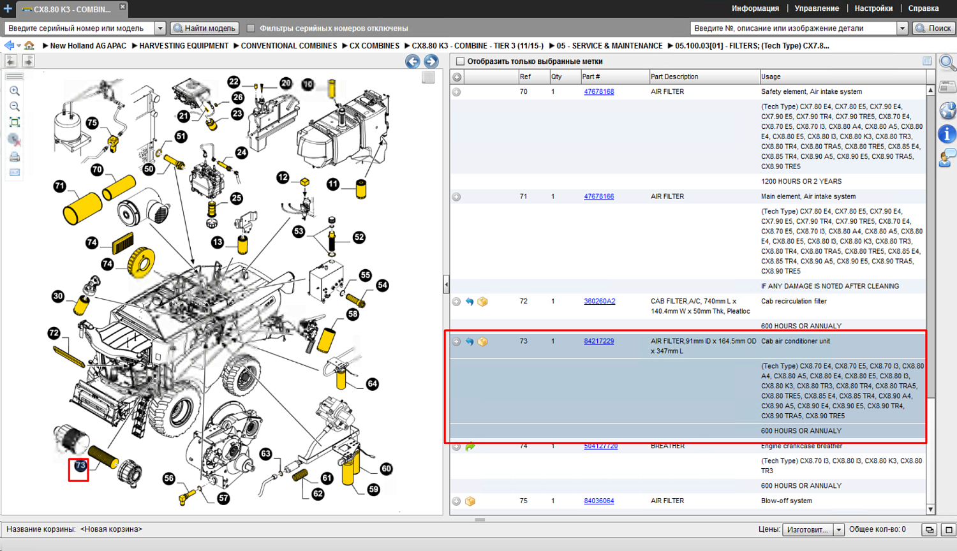Screen dimensions: 957x551
Task: Click the parts list scroll-up arrow
Action: (x=930, y=91)
